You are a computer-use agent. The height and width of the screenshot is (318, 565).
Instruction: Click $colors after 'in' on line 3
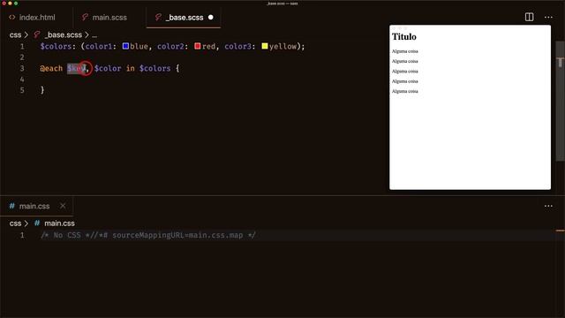coord(155,68)
